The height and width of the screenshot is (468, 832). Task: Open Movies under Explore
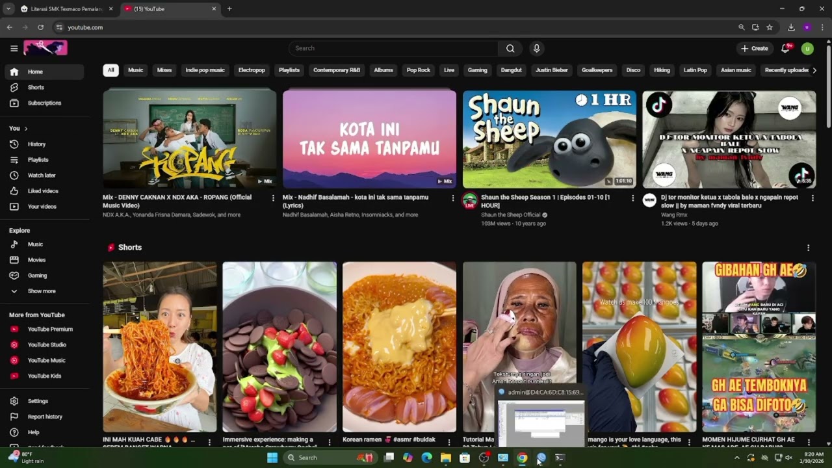[x=44, y=260]
